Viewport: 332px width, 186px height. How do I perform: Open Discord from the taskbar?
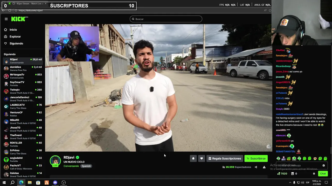tap(55, 183)
